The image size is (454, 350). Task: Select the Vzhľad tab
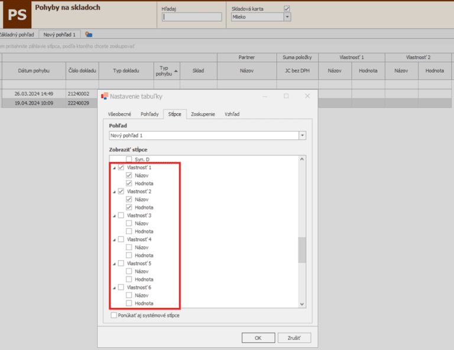point(232,114)
